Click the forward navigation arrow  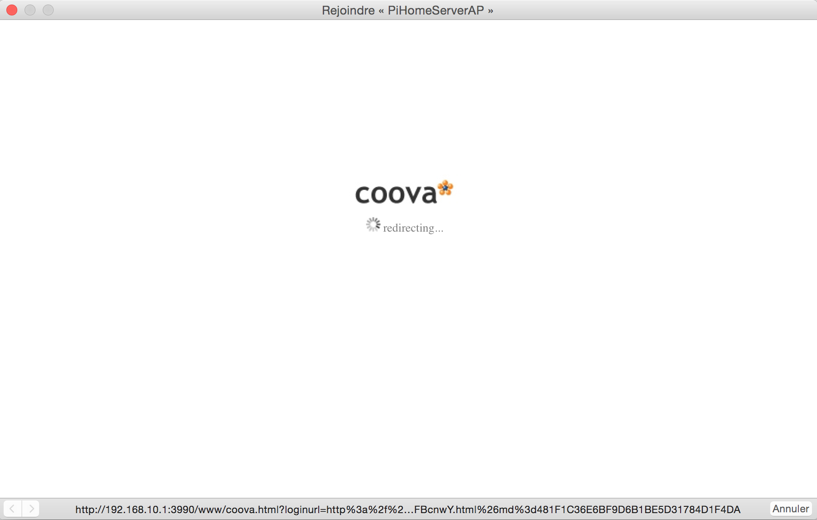30,509
